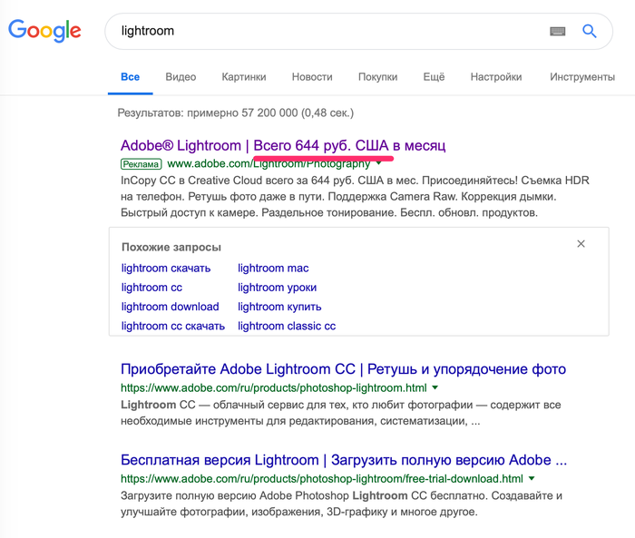Screen dimensions: 635x538
Task: Switch to the Видео tab
Action: coord(181,77)
